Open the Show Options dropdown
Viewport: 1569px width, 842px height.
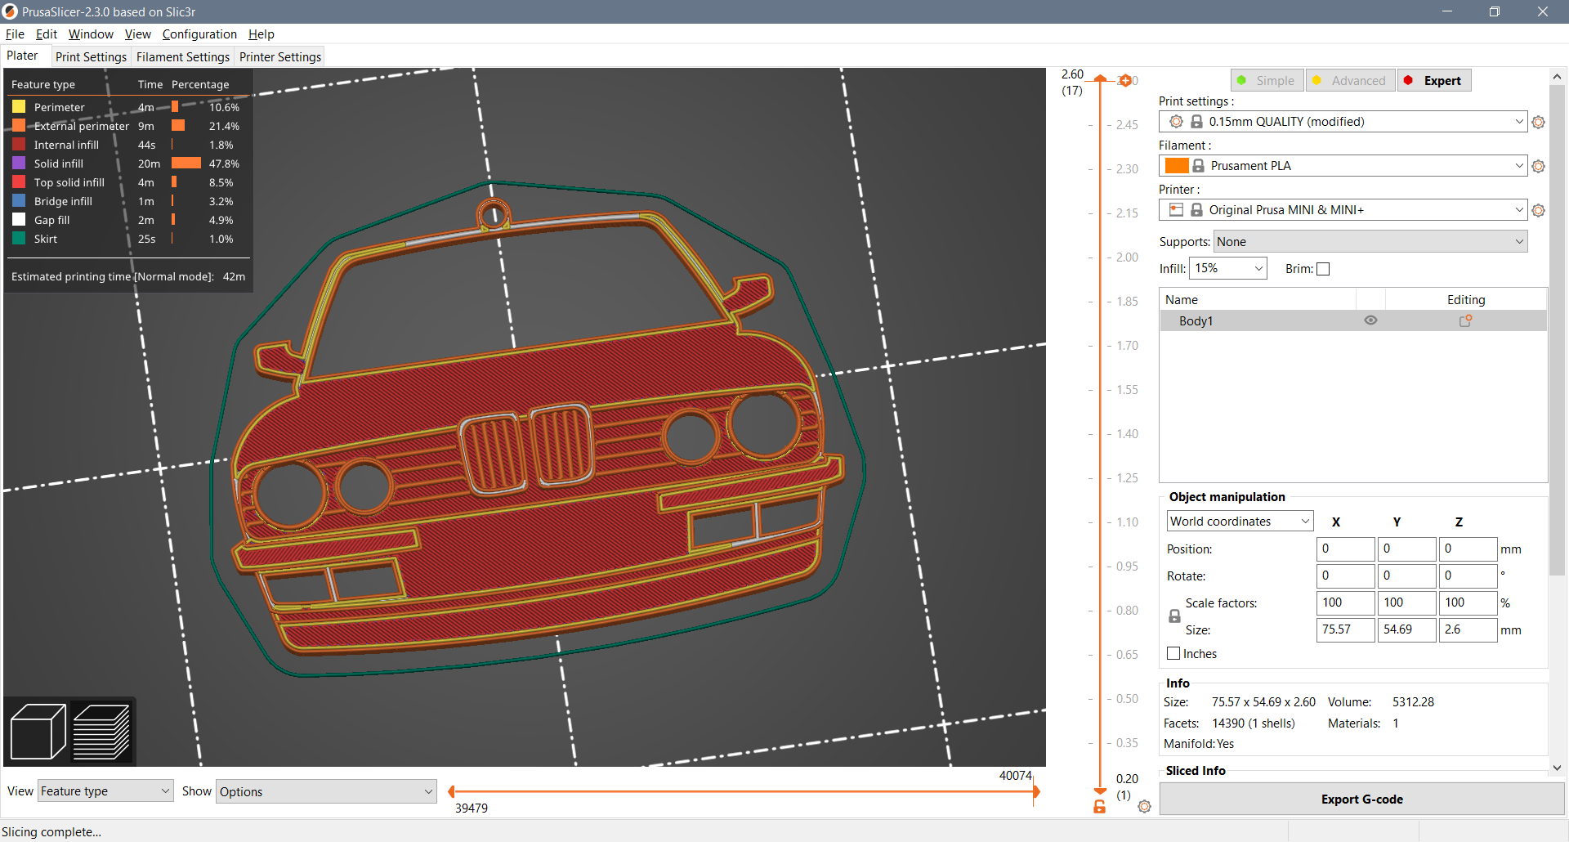tap(326, 791)
